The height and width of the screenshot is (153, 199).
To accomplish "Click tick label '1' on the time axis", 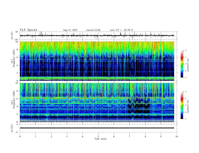I will click(35, 136).
